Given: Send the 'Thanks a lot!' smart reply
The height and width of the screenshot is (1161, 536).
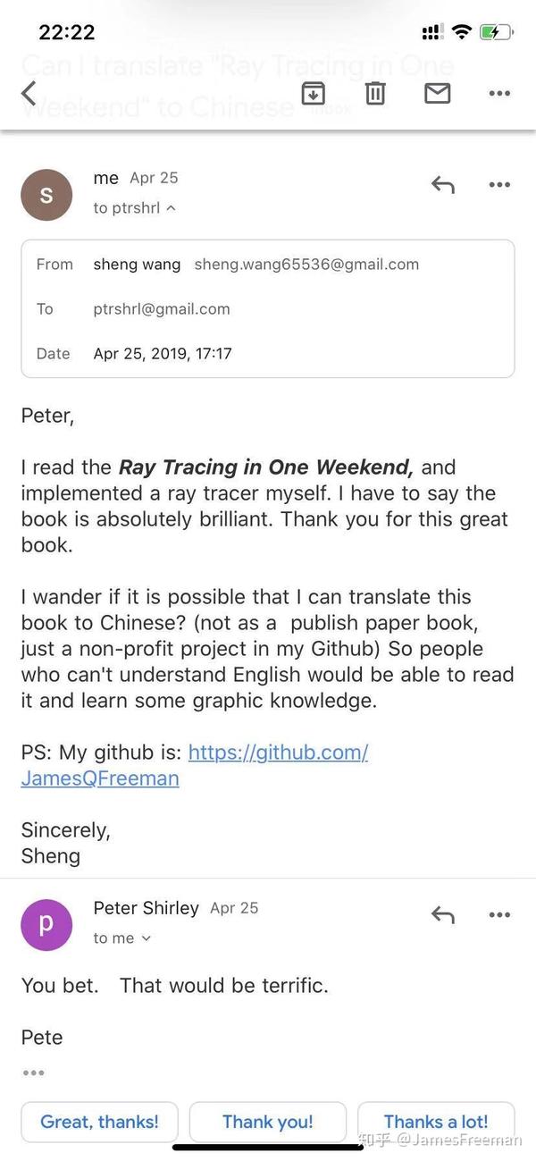Looking at the screenshot, I should click(436, 1122).
